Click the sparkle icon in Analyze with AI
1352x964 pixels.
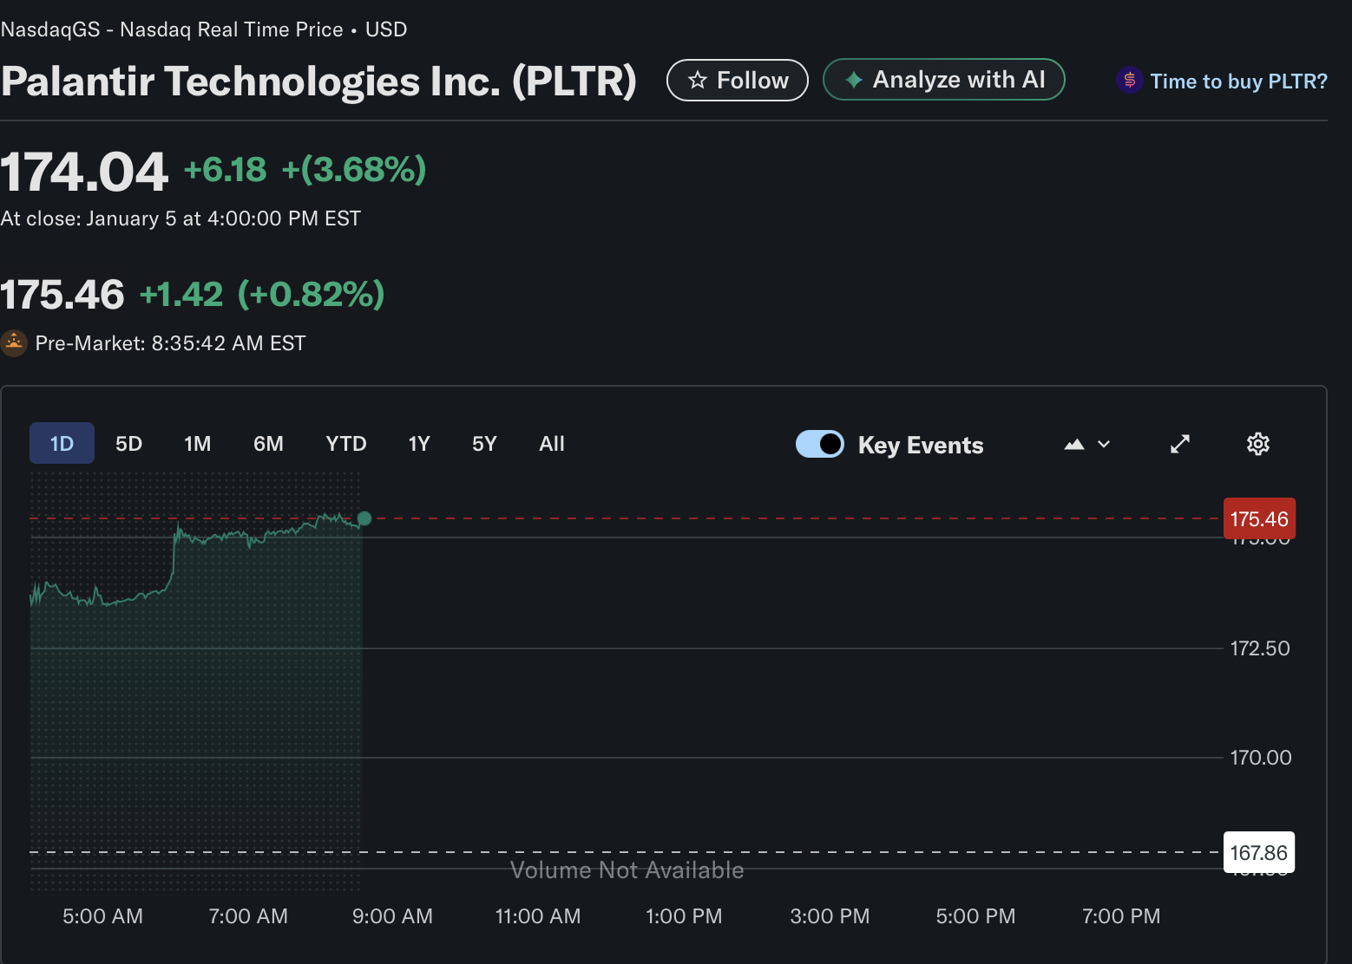point(854,80)
